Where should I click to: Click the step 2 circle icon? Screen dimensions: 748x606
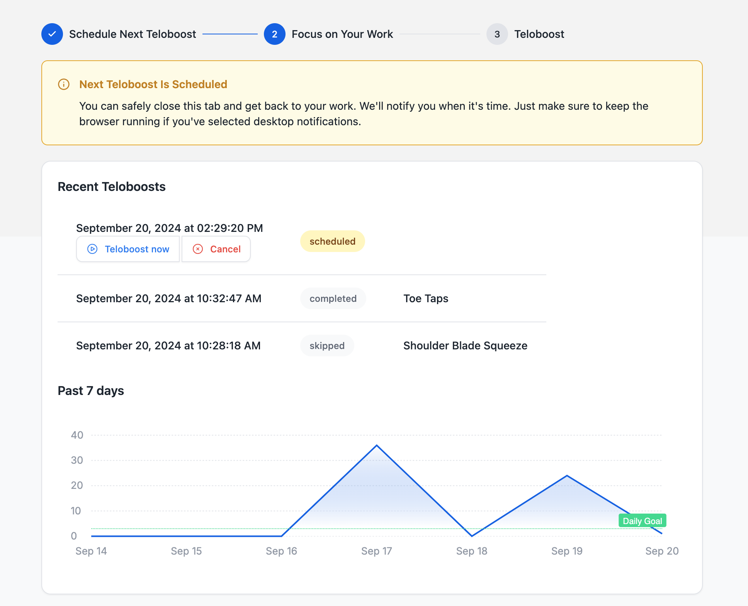(x=274, y=34)
